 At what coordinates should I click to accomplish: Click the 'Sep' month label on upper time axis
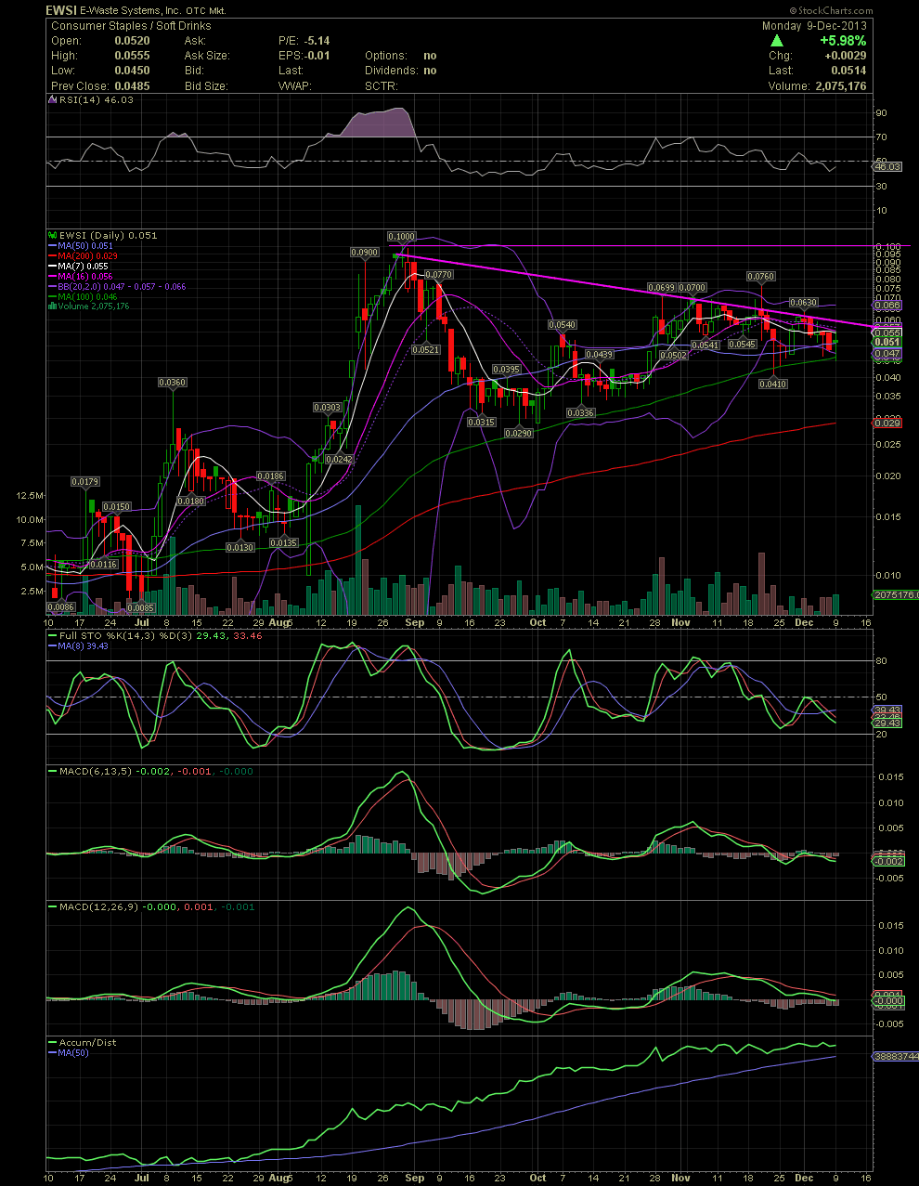415,623
